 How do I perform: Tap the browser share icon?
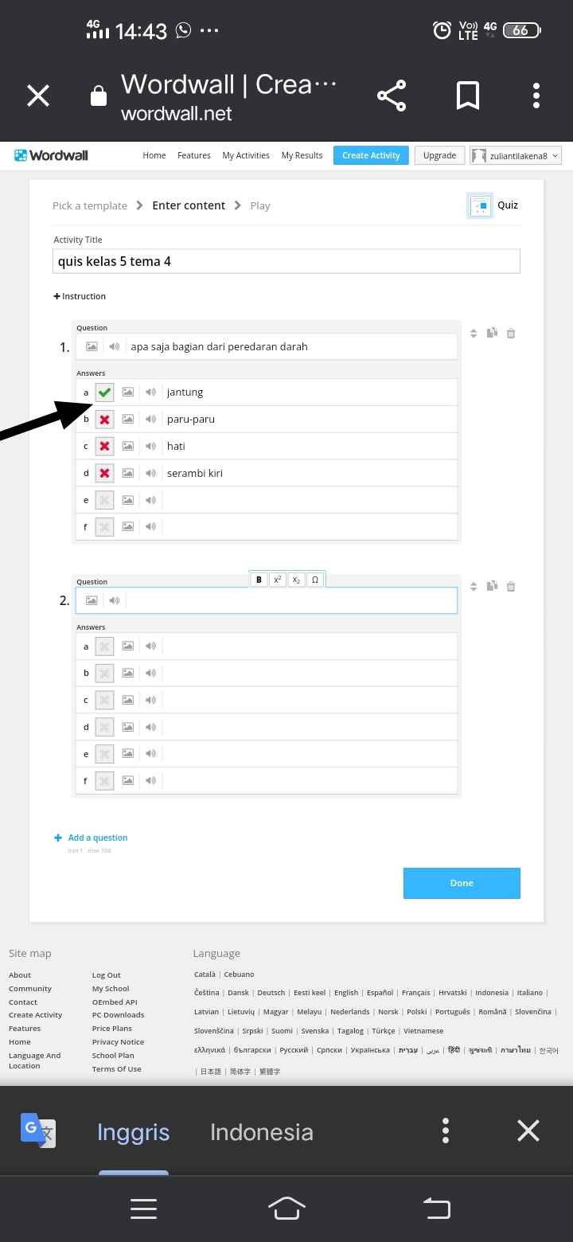[392, 96]
